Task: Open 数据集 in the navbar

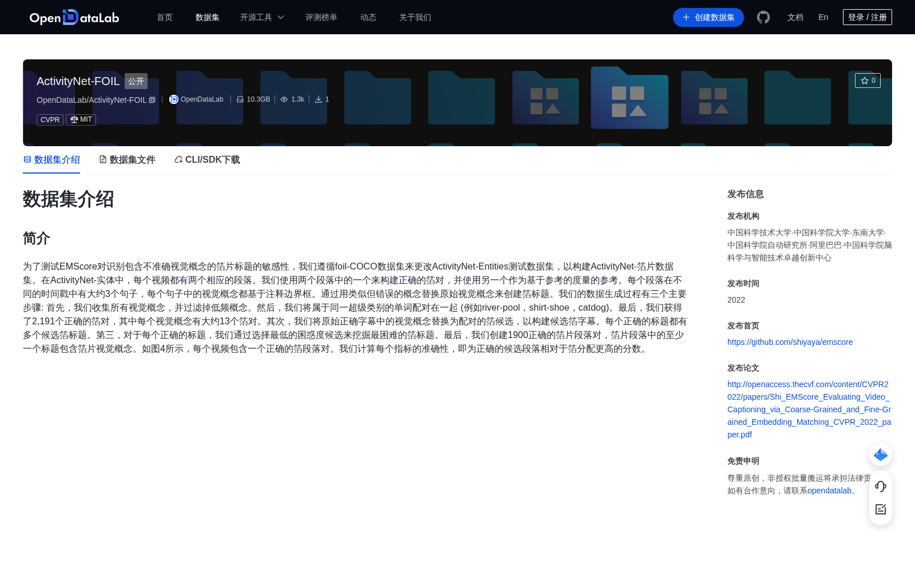Action: [x=208, y=17]
